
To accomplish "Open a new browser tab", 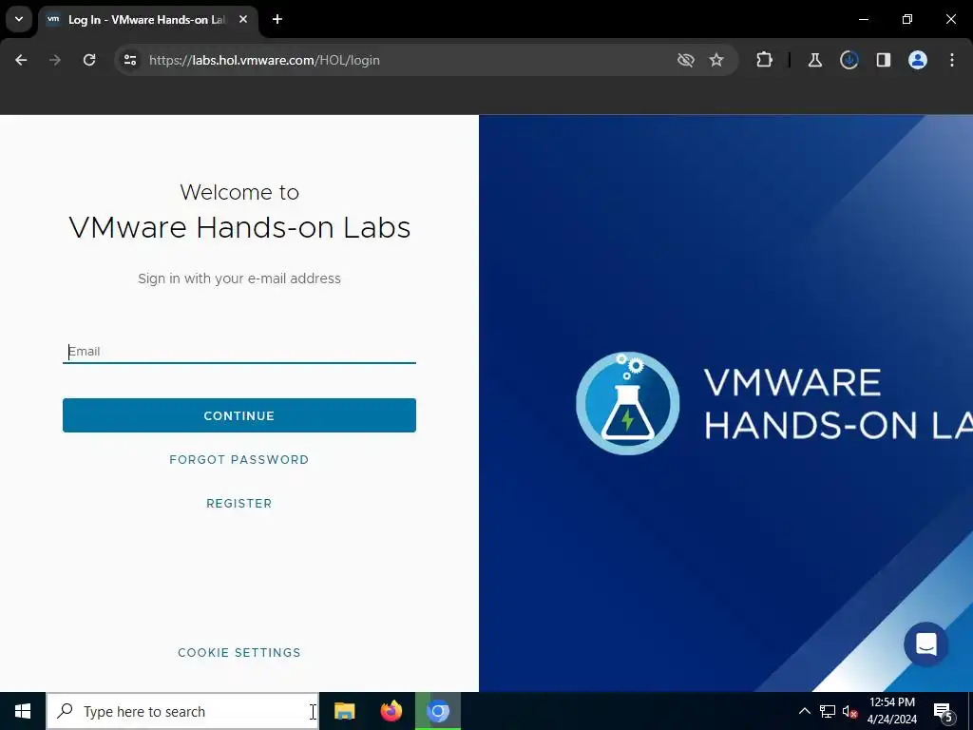I will click(x=277, y=19).
